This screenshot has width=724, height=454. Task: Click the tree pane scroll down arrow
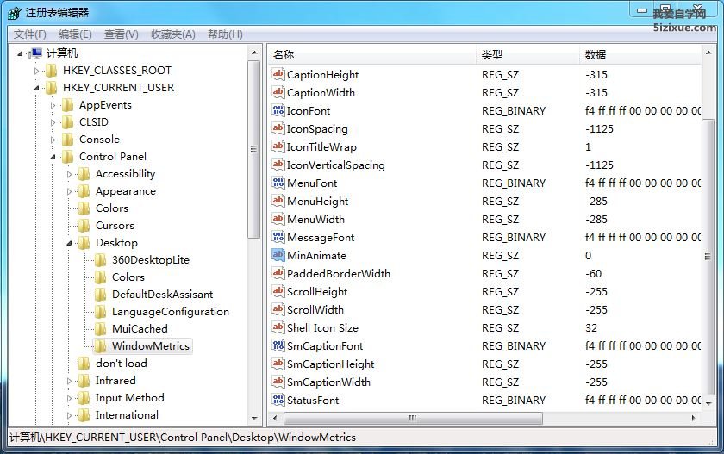tap(254, 418)
